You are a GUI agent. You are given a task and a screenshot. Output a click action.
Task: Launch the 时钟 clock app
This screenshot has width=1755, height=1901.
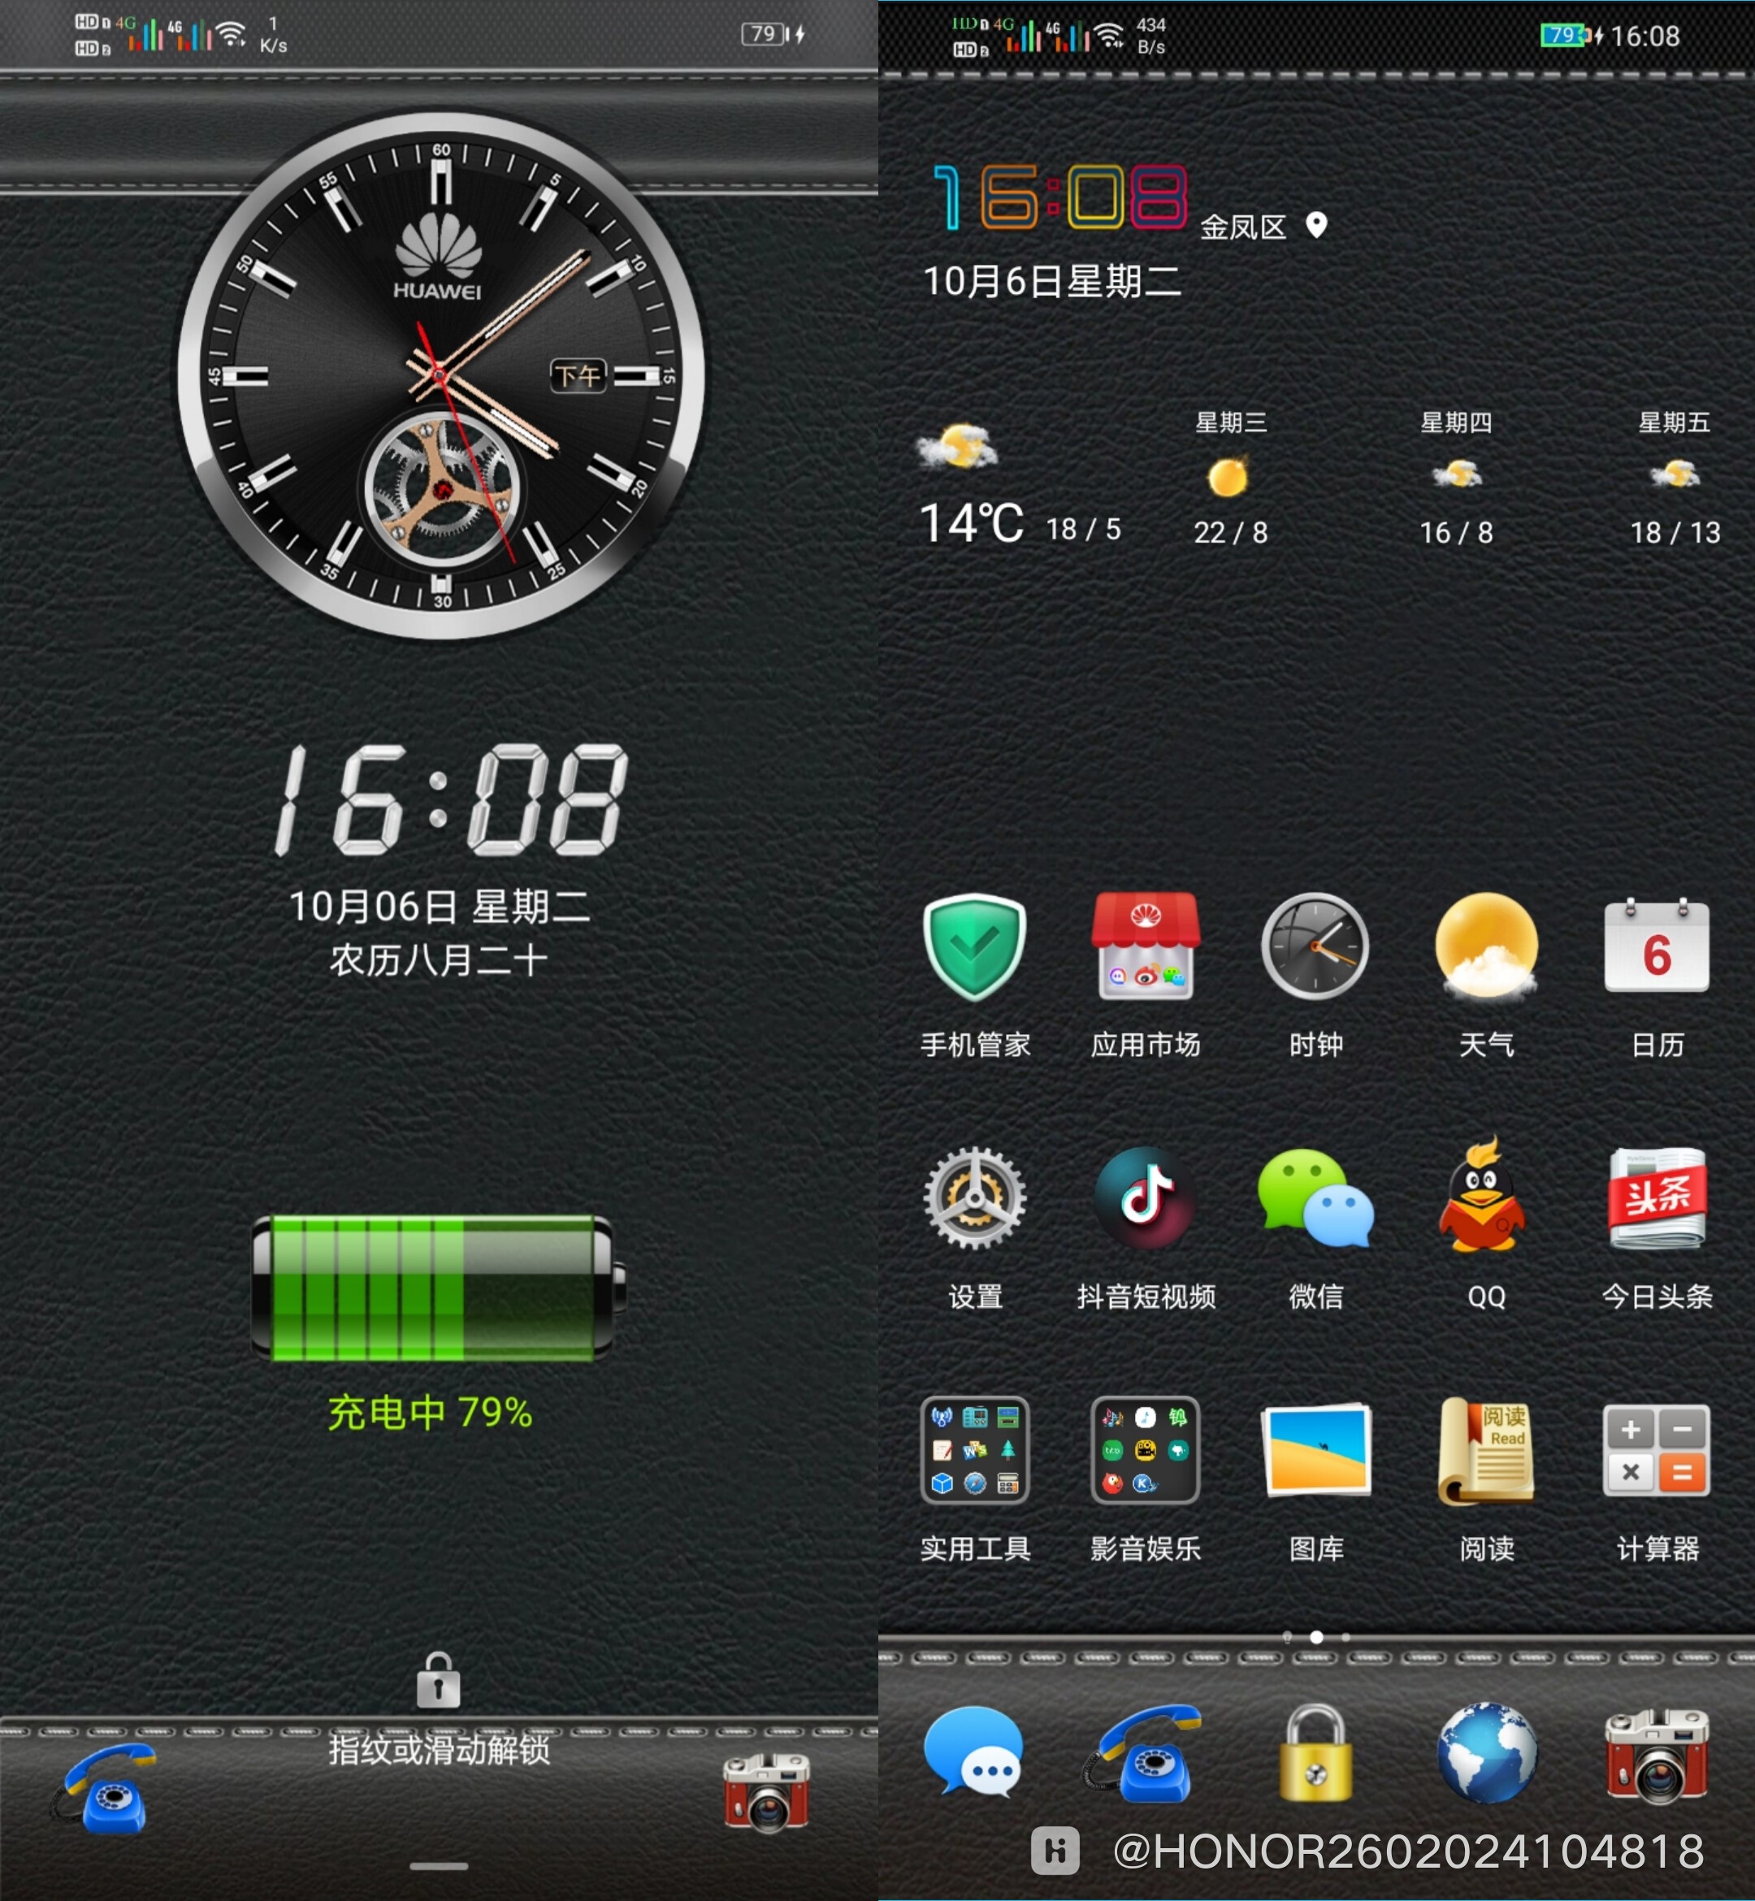coord(1315,946)
